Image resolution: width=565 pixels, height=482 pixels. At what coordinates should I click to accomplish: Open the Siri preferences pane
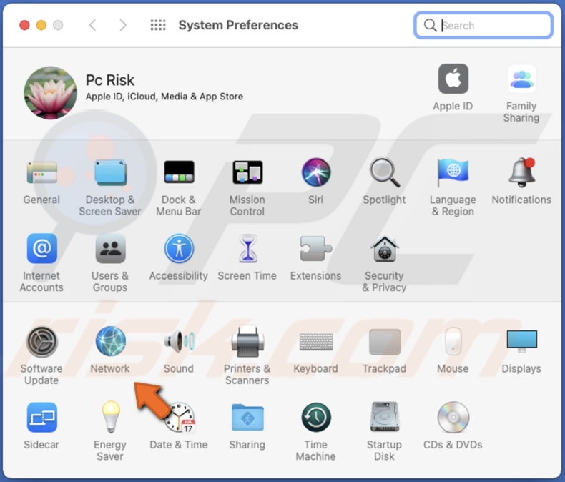pyautogui.click(x=316, y=172)
